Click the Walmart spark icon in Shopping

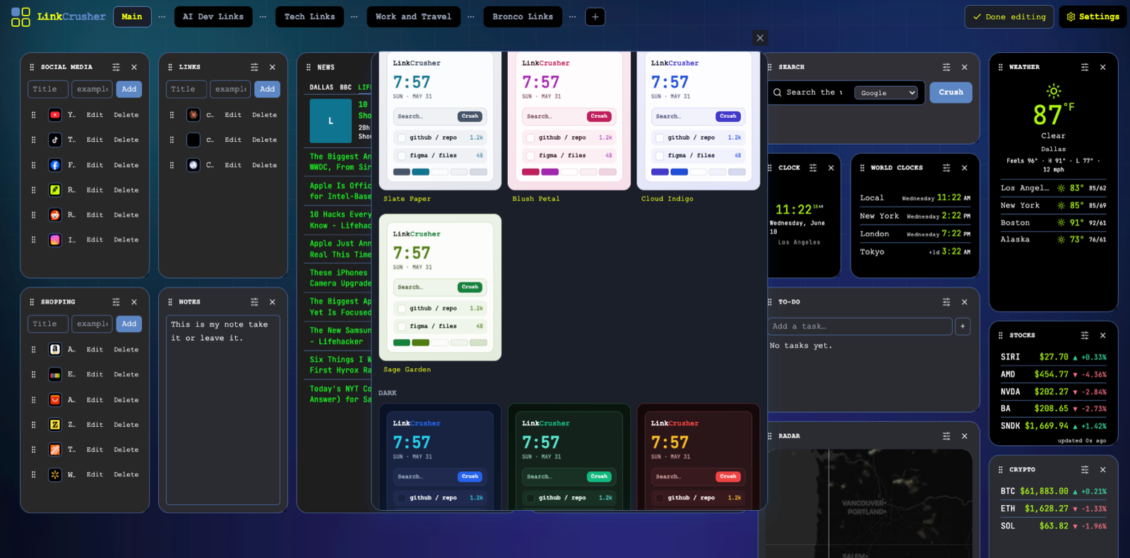[55, 475]
